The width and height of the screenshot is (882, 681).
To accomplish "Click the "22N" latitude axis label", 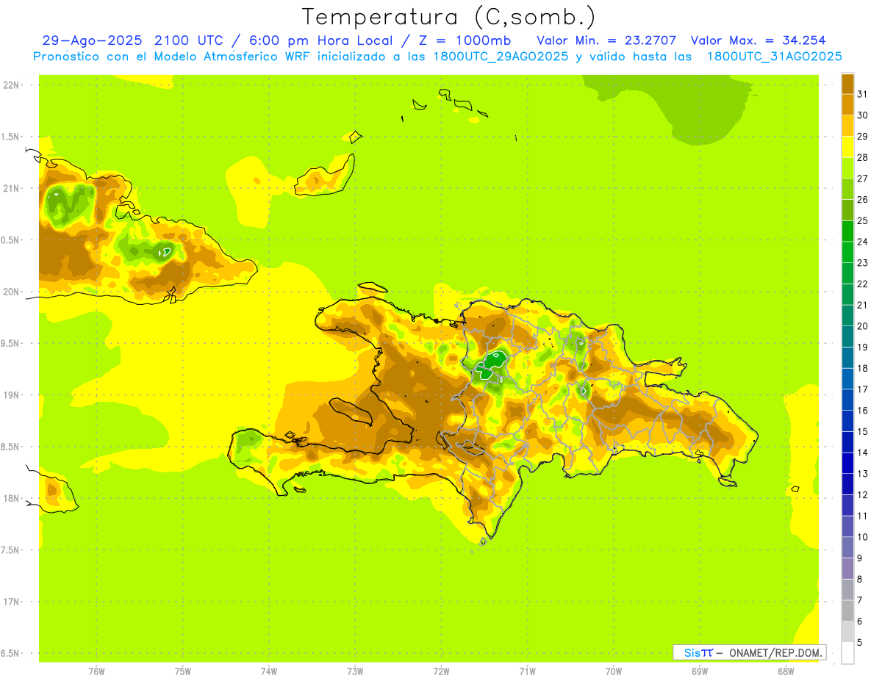I will [x=11, y=85].
